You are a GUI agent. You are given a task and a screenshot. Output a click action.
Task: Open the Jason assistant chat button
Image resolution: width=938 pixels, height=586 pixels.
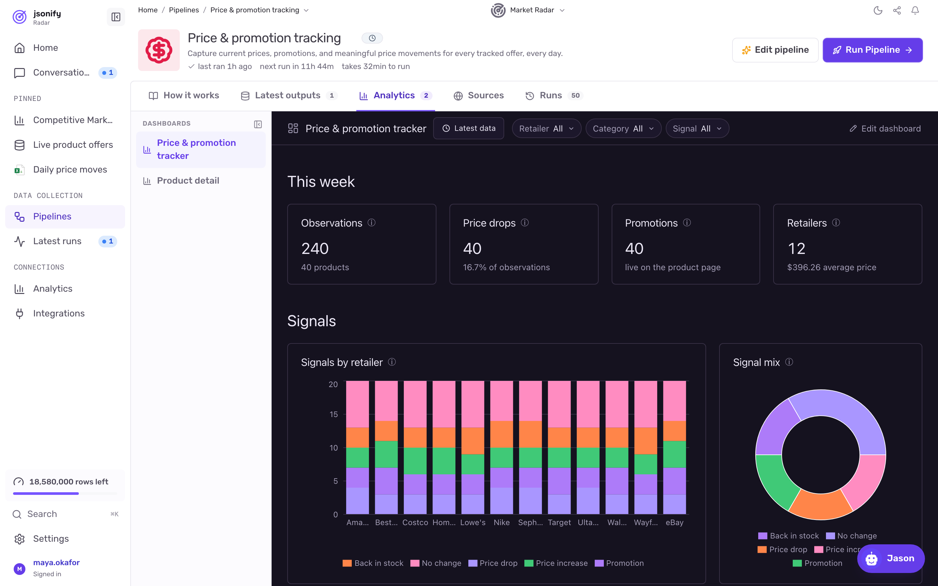pyautogui.click(x=891, y=558)
